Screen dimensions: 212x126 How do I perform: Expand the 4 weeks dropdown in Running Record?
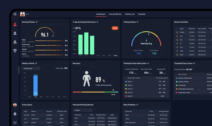[83, 110]
